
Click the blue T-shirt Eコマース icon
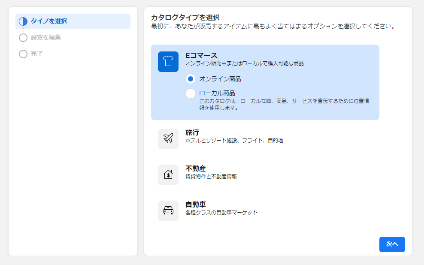point(168,62)
